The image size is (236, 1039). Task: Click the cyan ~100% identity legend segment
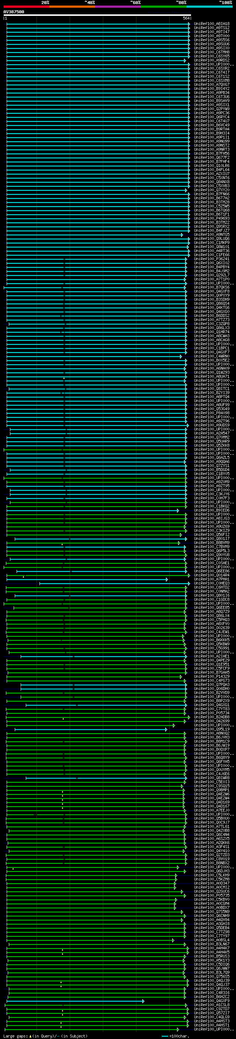tap(209, 7)
